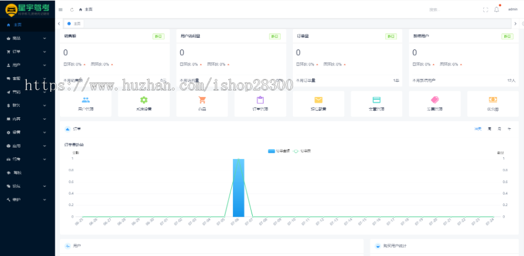Select the 周 chart range
The image size is (524, 256).
pyautogui.click(x=490, y=129)
